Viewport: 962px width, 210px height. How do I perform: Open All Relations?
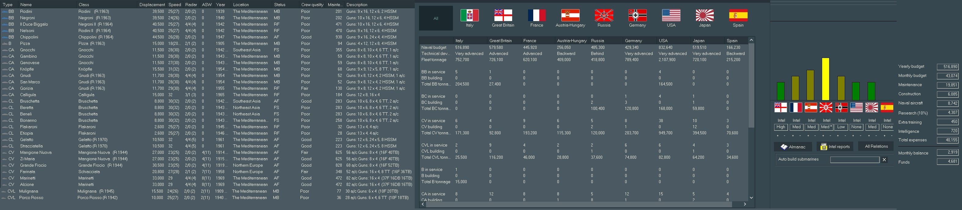click(x=876, y=146)
